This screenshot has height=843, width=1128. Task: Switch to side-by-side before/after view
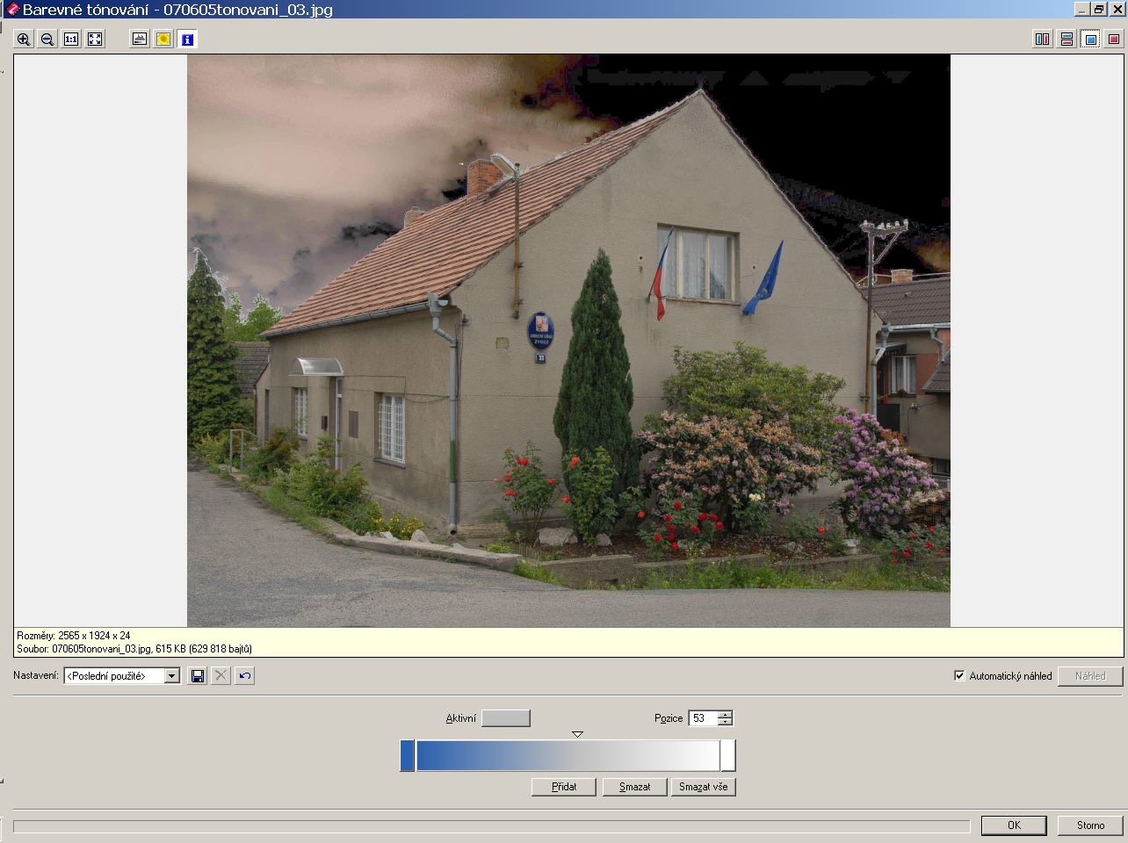[x=1042, y=40]
